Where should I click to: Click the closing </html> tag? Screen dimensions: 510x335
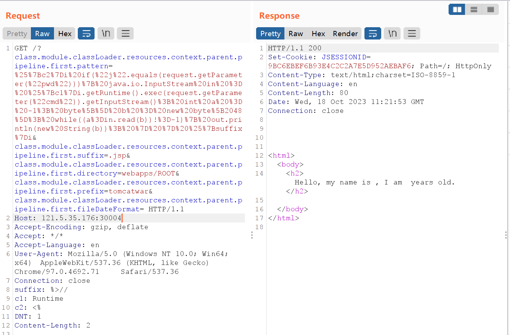click(284, 218)
